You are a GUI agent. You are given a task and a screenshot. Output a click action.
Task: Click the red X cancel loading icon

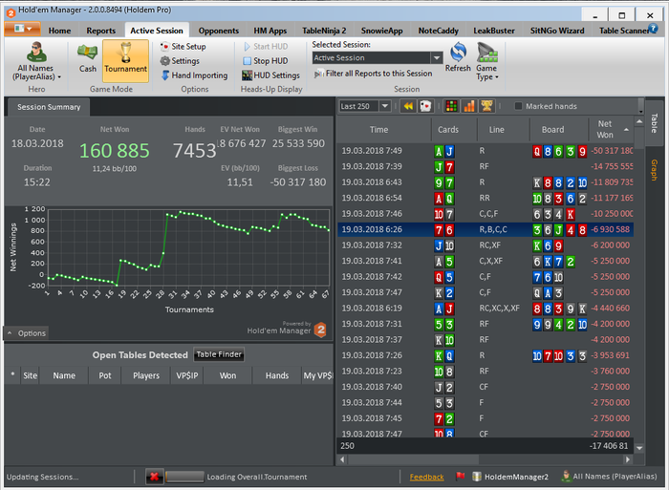coord(155,477)
